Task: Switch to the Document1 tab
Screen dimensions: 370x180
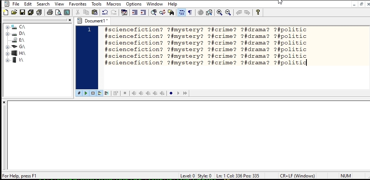Action: 93,21
